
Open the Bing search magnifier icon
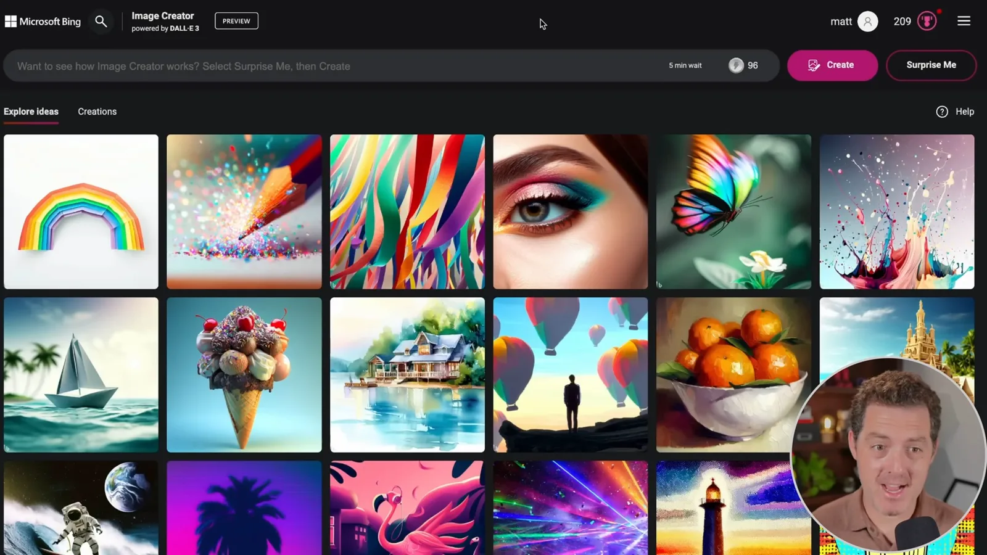click(x=101, y=22)
